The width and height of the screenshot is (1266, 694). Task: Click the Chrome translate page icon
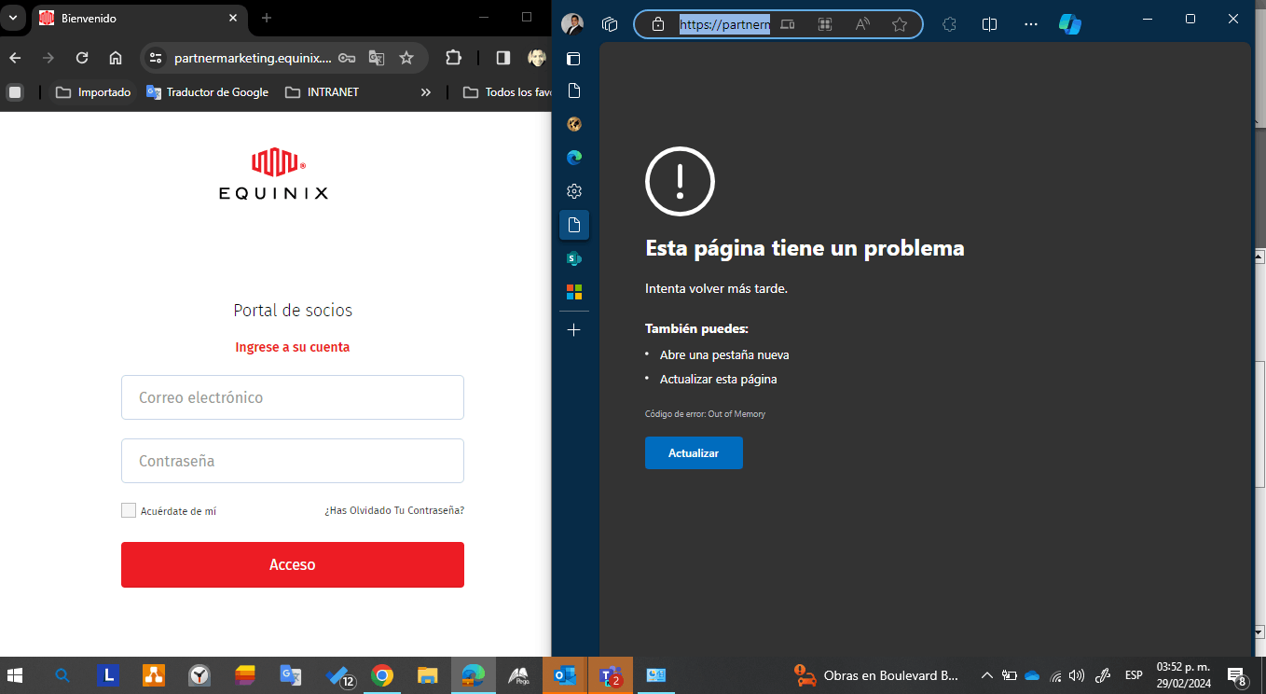click(x=377, y=58)
